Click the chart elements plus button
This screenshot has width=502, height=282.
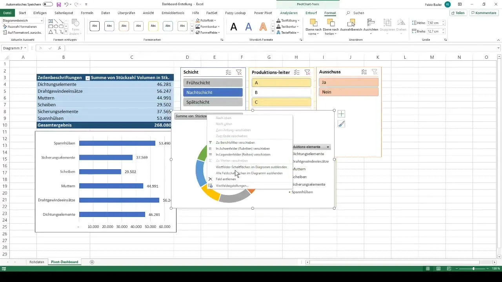pyautogui.click(x=341, y=114)
